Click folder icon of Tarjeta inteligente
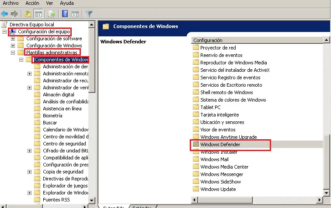 coord(196,114)
